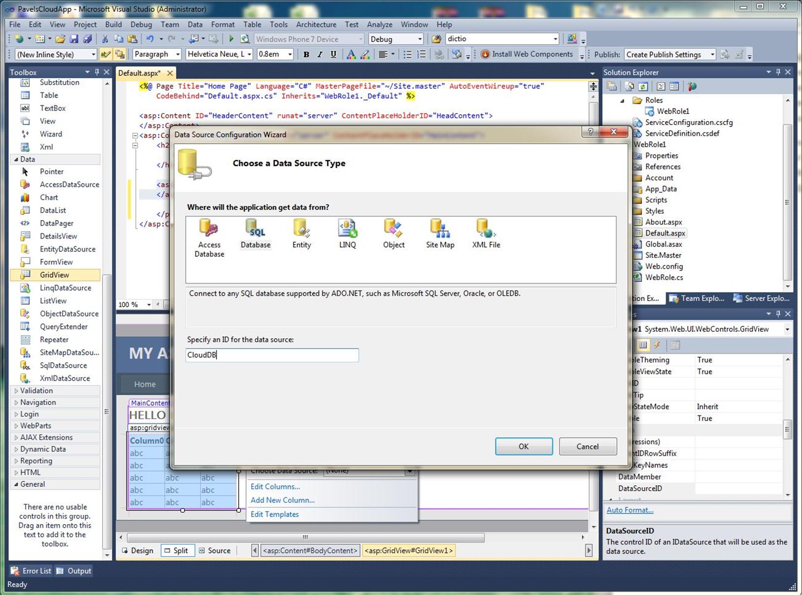Click the Events lightning icon in Properties

click(657, 345)
